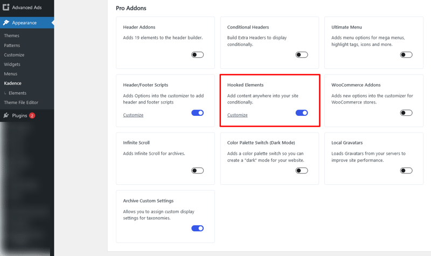Enable the Local Gravatars toggle
Image resolution: width=431 pixels, height=256 pixels.
pyautogui.click(x=406, y=170)
